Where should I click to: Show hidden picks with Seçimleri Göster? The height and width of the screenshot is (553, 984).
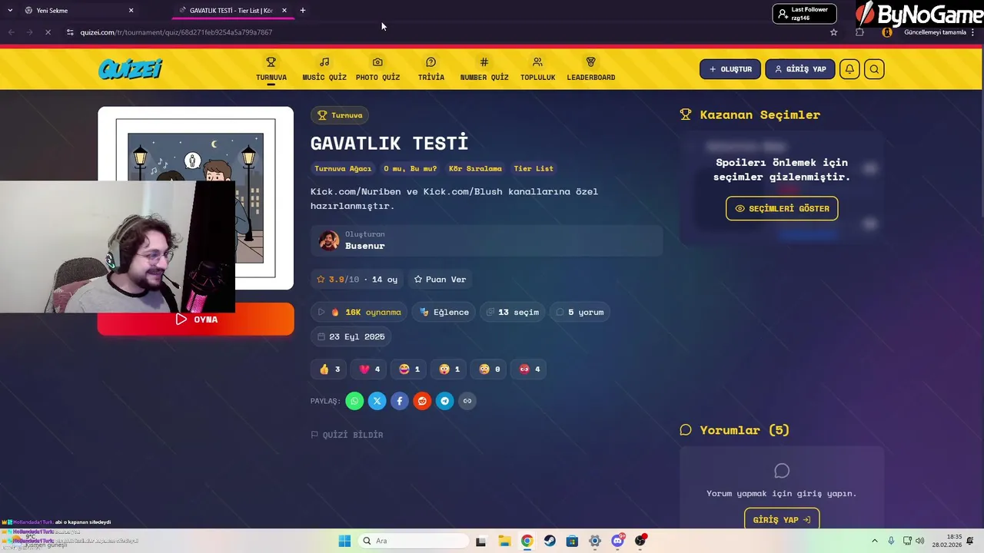point(782,208)
